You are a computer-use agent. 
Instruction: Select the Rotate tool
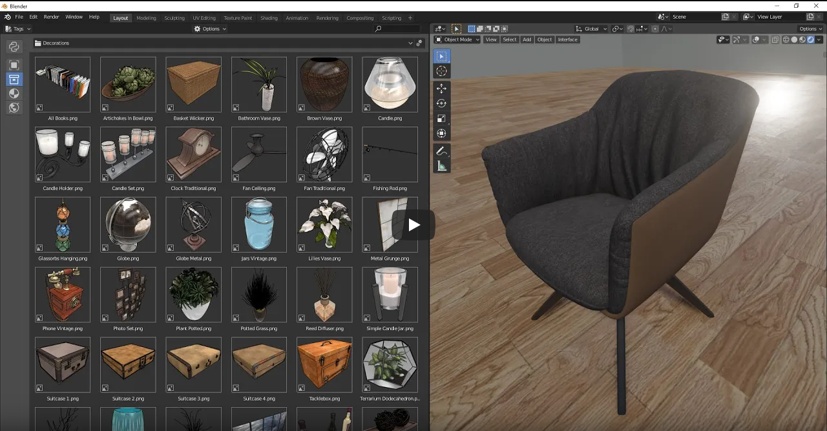[x=441, y=103]
